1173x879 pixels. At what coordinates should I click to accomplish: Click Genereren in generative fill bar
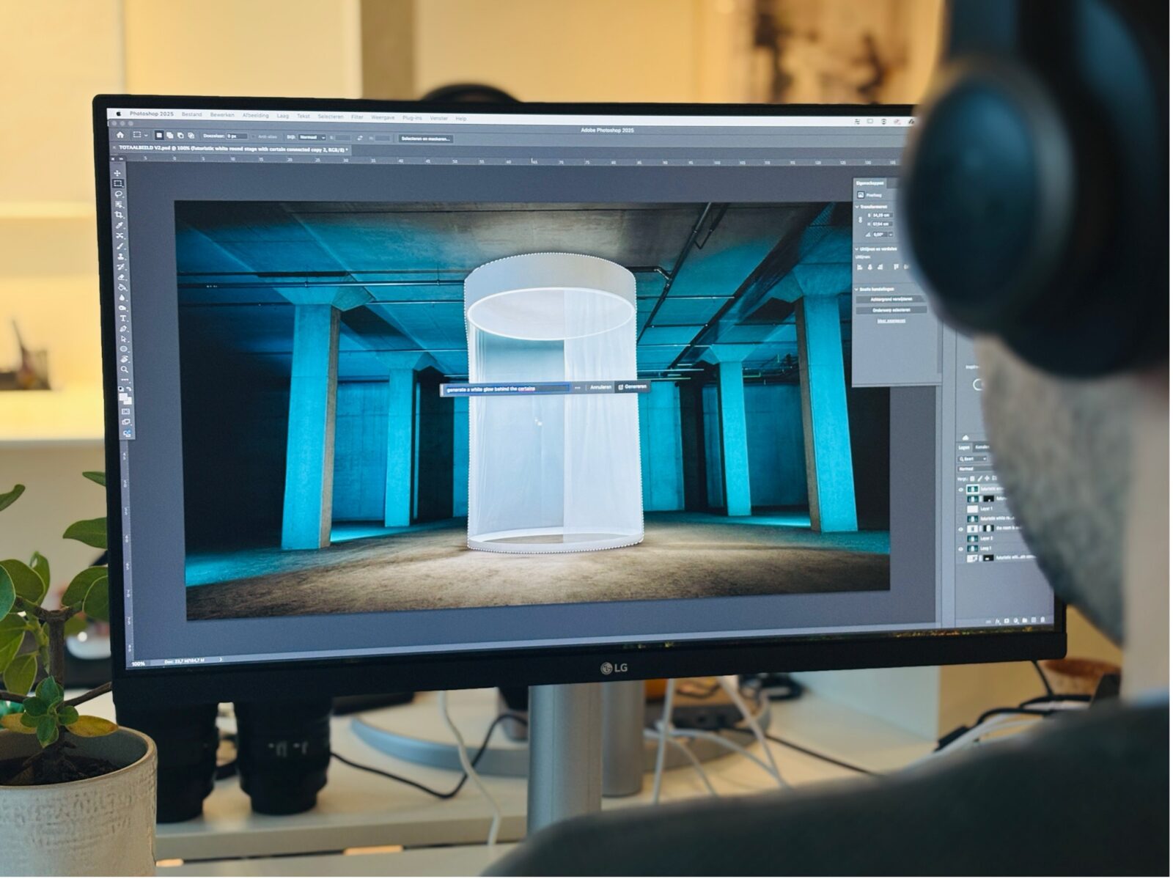pyautogui.click(x=633, y=387)
